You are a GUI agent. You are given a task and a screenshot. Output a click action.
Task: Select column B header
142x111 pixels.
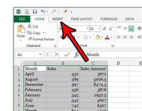63,63
